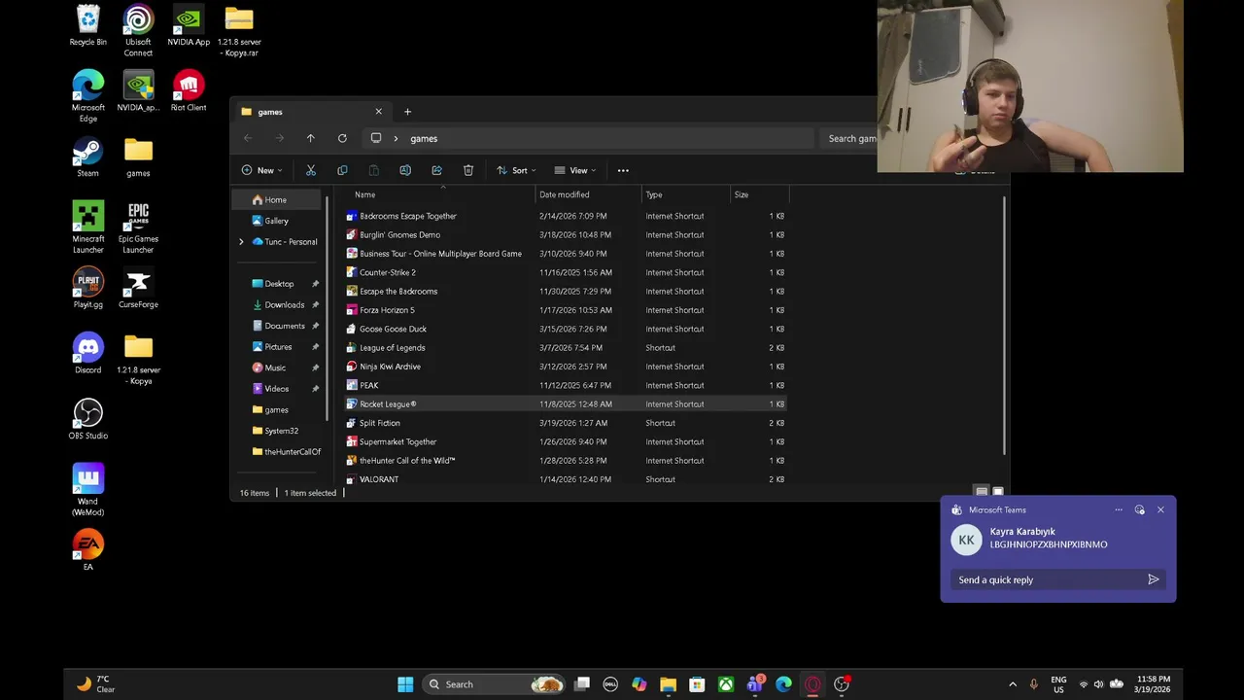Open the CurseForge desktop icon

point(138,288)
